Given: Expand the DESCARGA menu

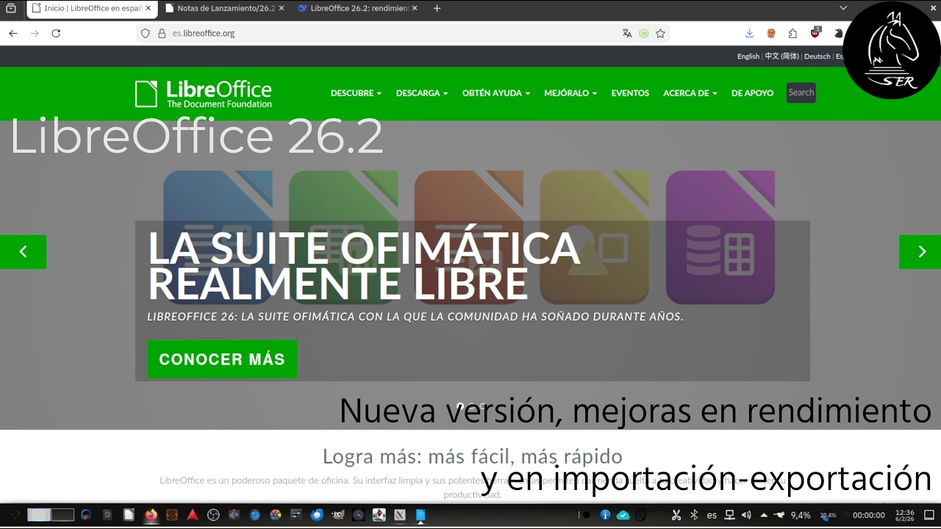Looking at the screenshot, I should (422, 93).
